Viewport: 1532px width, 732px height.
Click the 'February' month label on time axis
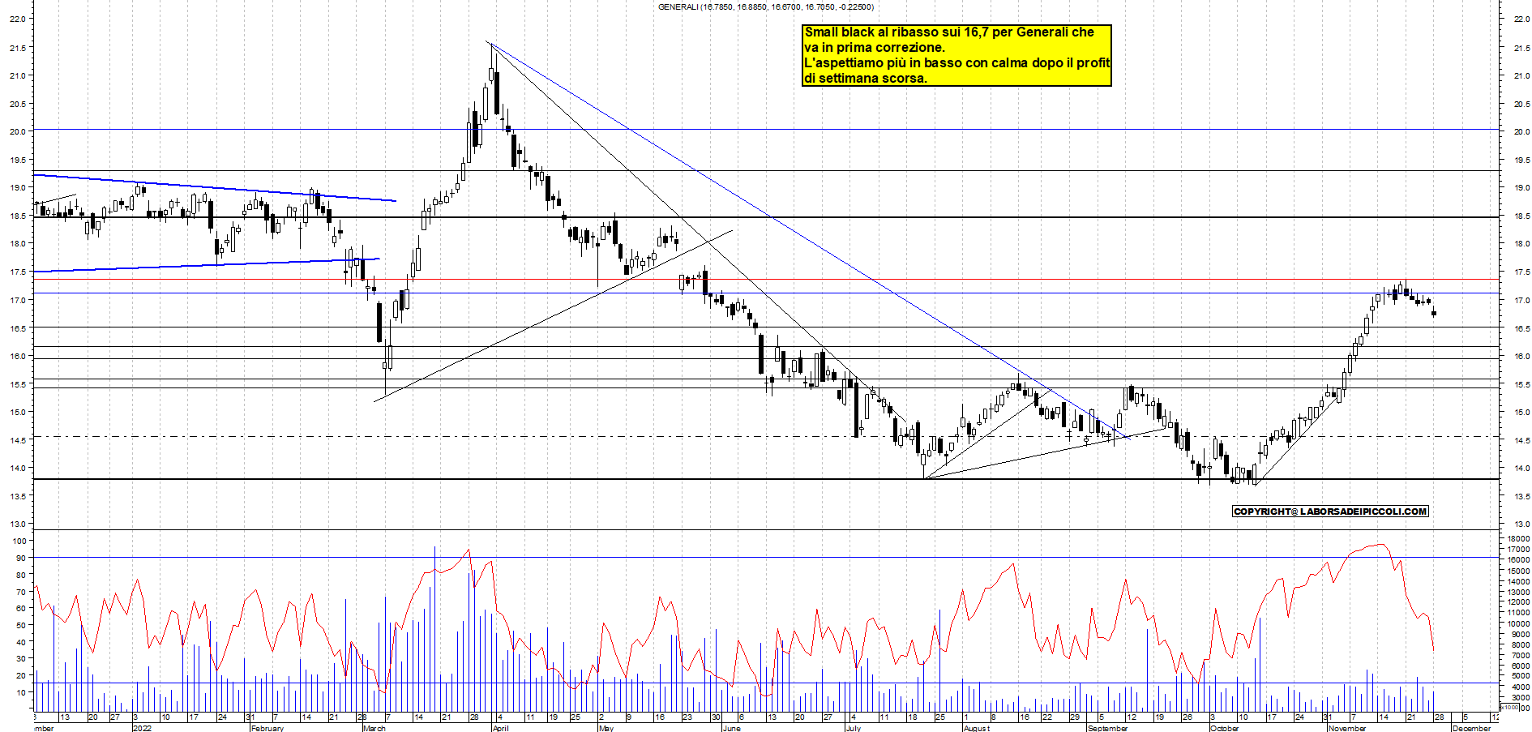pos(267,728)
